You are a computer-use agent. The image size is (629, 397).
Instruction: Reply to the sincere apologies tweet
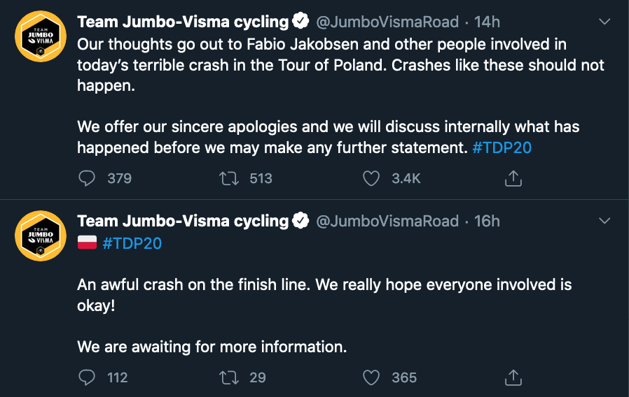pyautogui.click(x=87, y=178)
